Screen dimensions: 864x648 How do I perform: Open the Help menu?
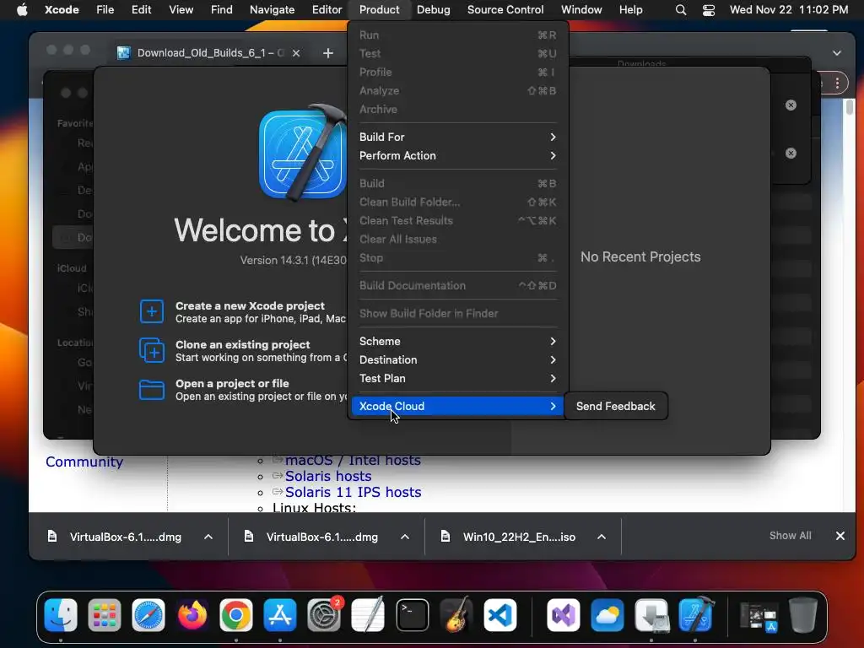630,9
